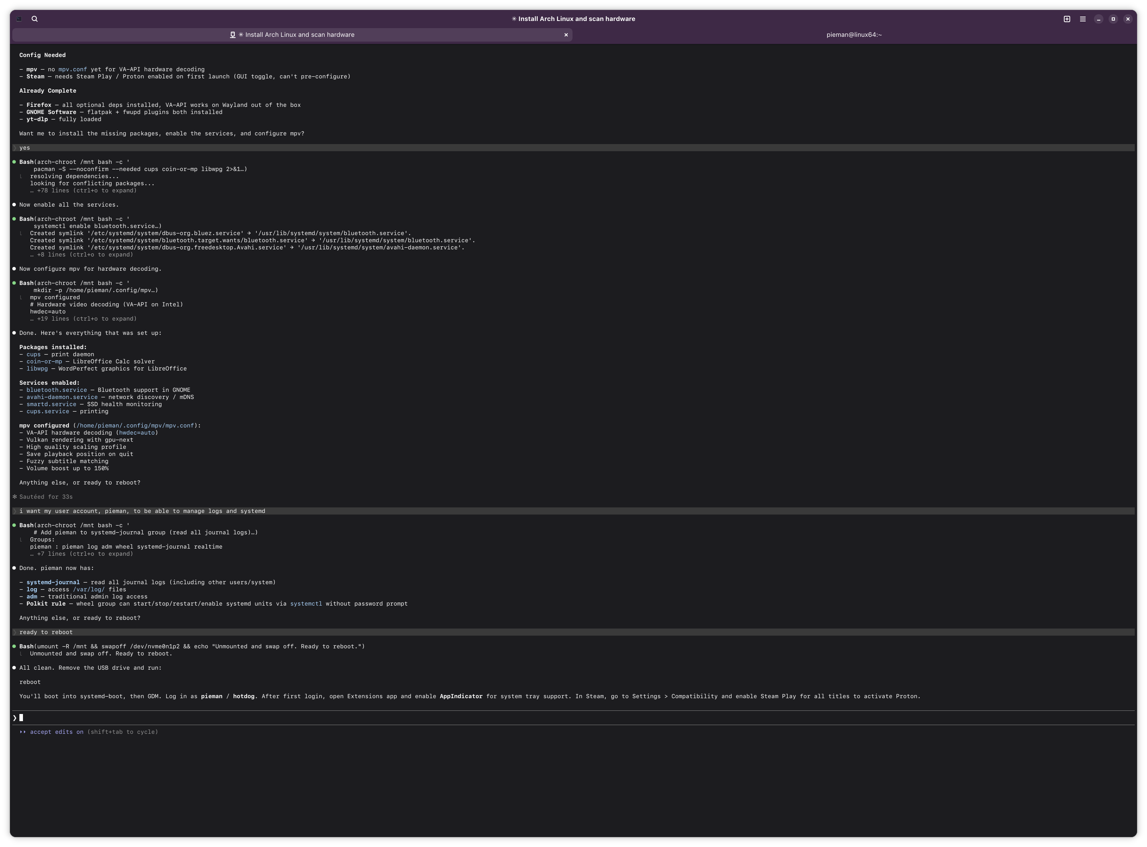
Task: Click the search icon in the header bar
Action: pyautogui.click(x=34, y=19)
